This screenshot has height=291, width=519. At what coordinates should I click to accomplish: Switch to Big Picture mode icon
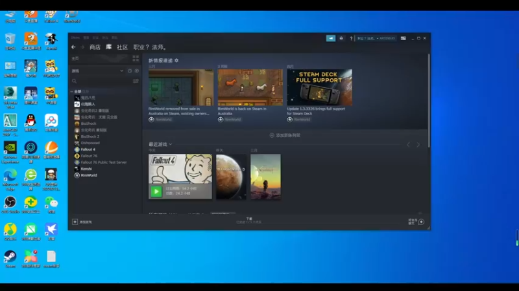point(403,38)
